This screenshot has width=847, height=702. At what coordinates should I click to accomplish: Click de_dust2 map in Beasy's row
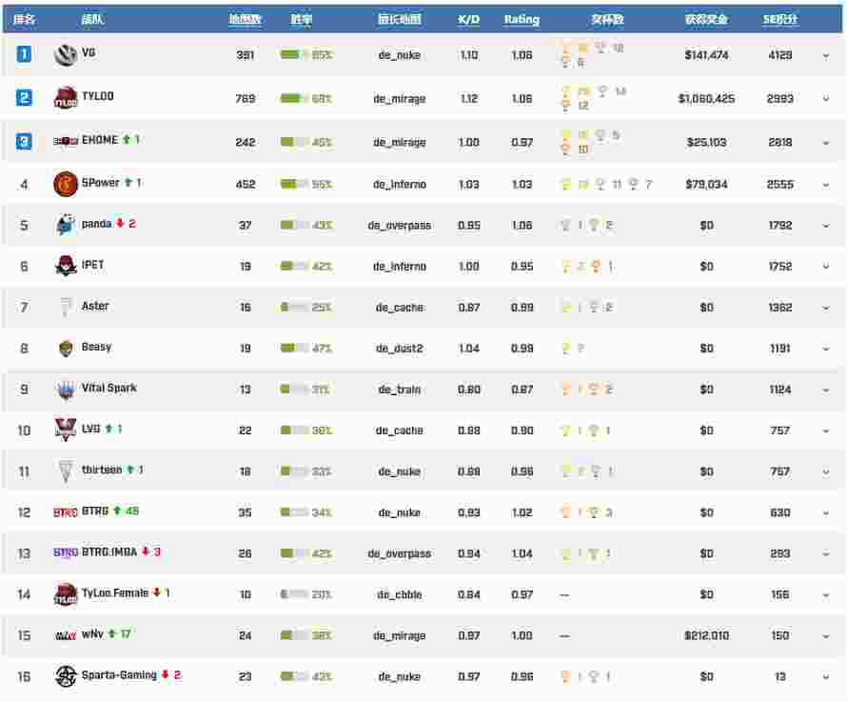coord(399,349)
